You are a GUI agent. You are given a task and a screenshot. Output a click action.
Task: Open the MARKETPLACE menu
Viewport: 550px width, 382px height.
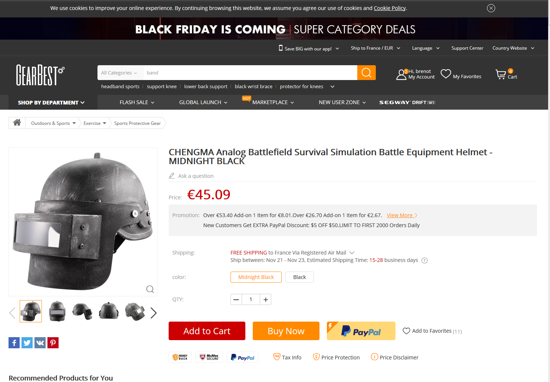pos(273,102)
